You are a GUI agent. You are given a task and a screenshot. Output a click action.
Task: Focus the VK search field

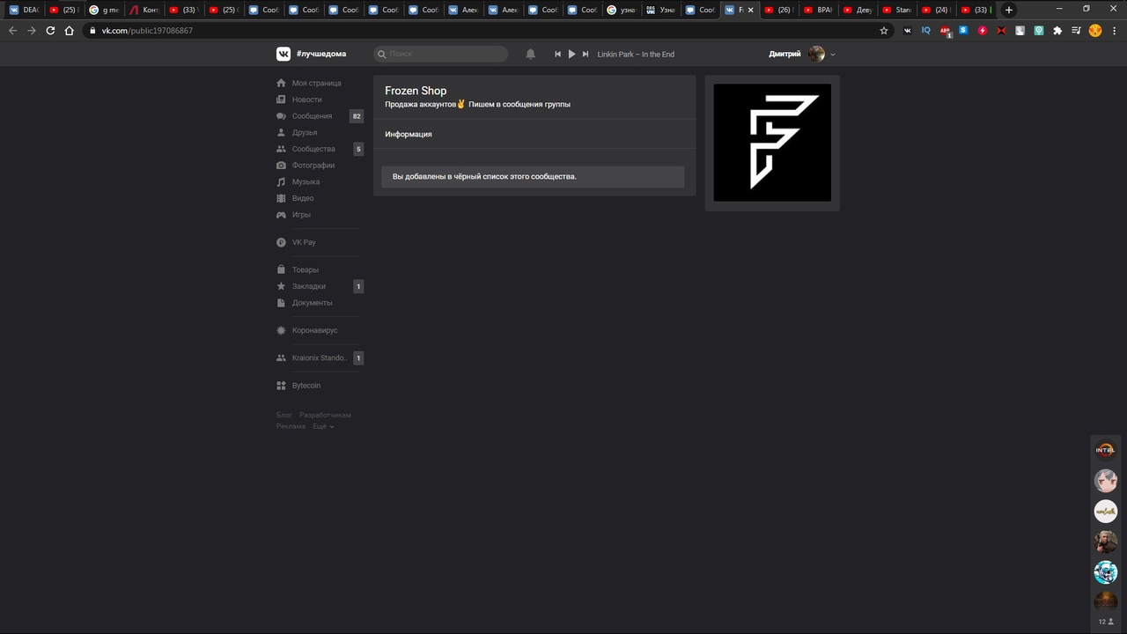click(446, 54)
